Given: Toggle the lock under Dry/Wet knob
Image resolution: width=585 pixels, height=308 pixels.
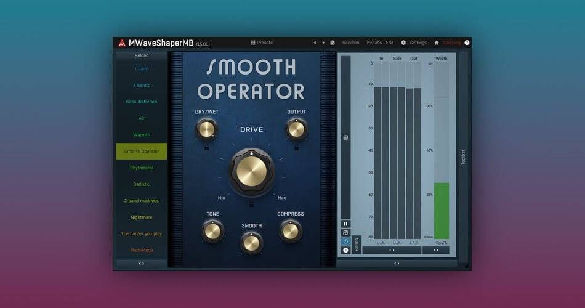Looking at the screenshot, I should [x=206, y=147].
